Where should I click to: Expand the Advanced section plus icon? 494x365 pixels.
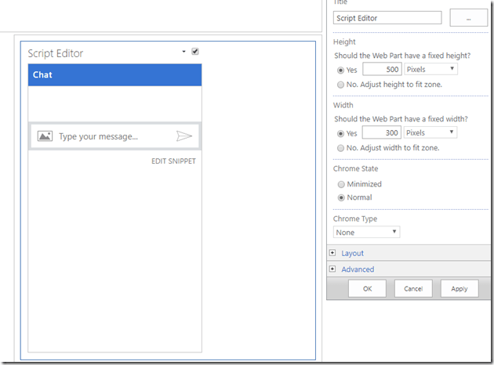[332, 269]
